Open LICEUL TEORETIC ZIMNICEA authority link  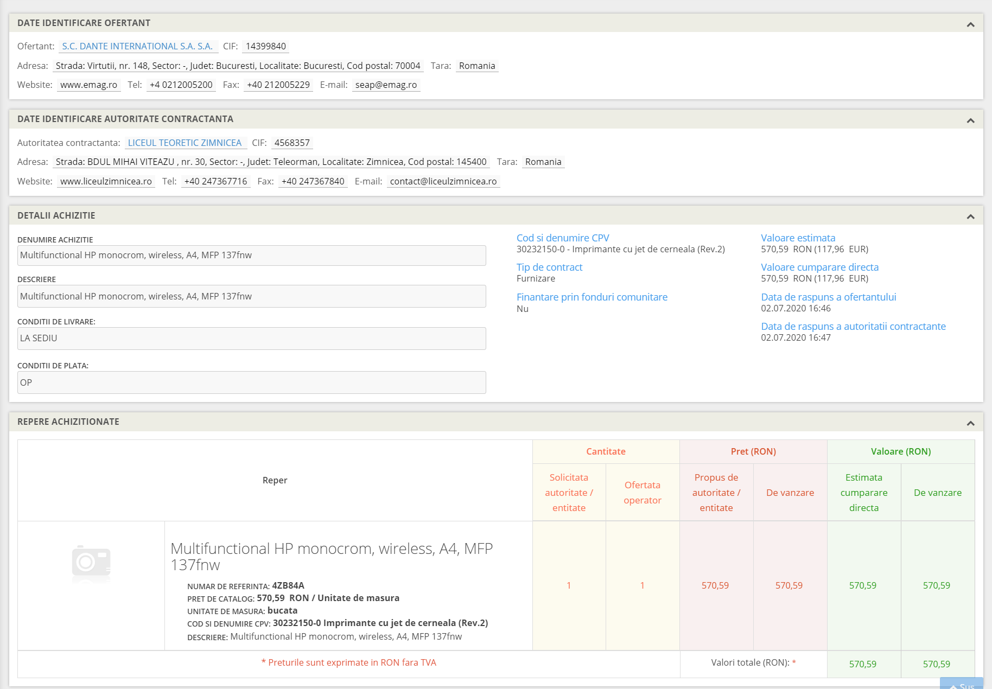(x=185, y=143)
